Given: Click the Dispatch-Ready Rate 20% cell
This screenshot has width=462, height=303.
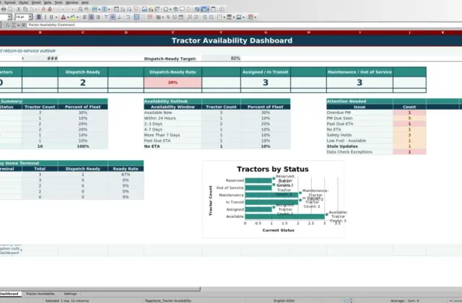Looking at the screenshot, I should tap(173, 82).
